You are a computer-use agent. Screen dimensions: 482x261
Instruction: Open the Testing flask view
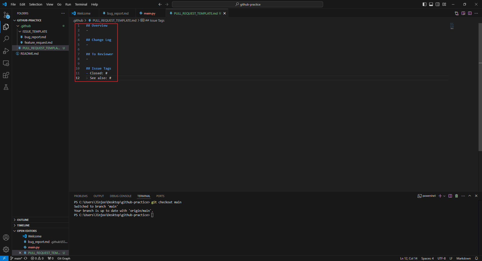tap(6, 87)
